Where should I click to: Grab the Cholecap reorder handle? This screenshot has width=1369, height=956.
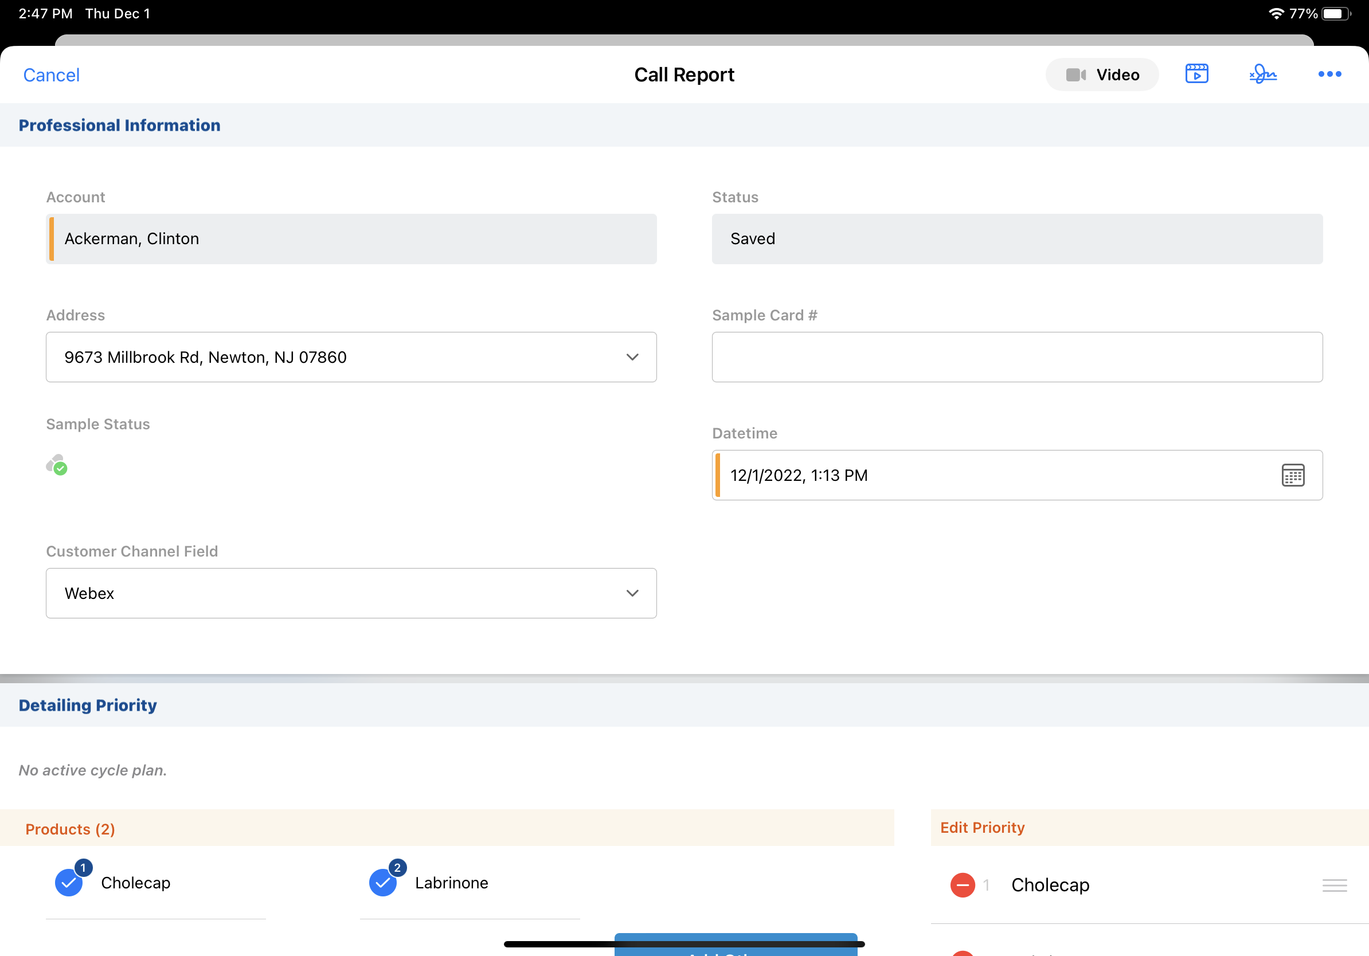[1334, 885]
